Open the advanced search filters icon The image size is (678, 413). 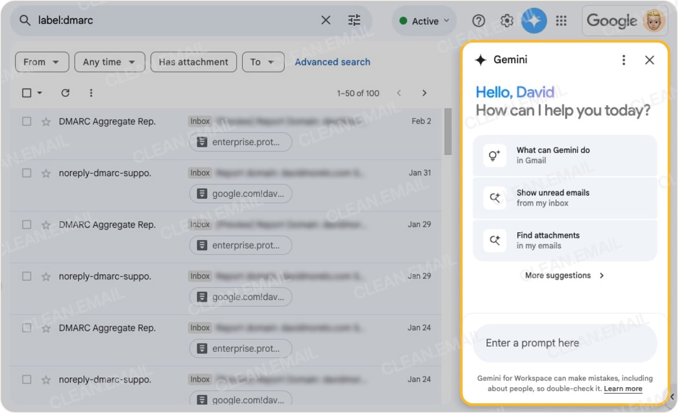coord(354,20)
